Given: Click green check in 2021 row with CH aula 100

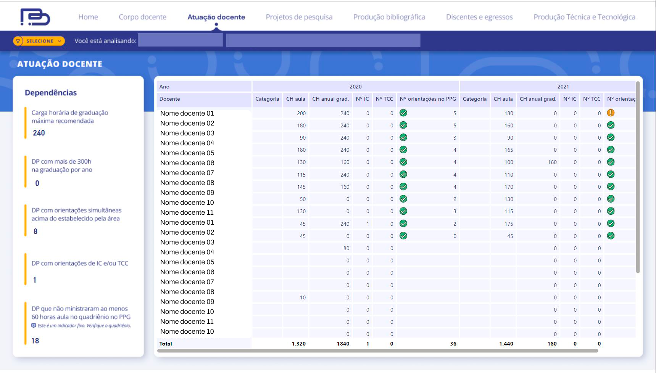Looking at the screenshot, I should tap(611, 162).
